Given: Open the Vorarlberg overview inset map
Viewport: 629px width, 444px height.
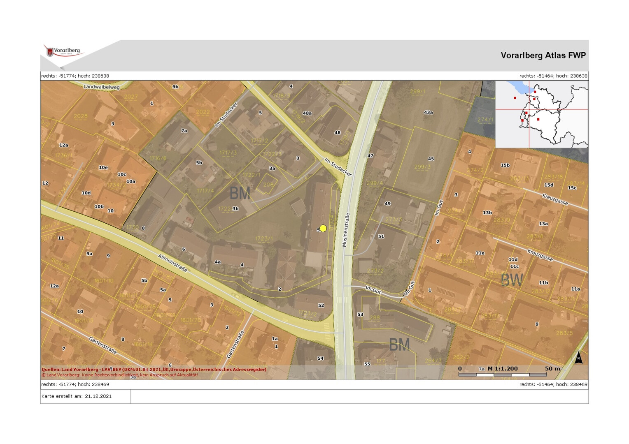Looking at the screenshot, I should (541, 114).
